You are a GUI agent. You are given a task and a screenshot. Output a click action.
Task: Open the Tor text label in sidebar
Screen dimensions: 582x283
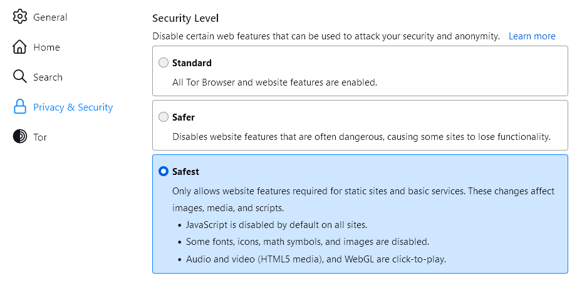coord(40,137)
